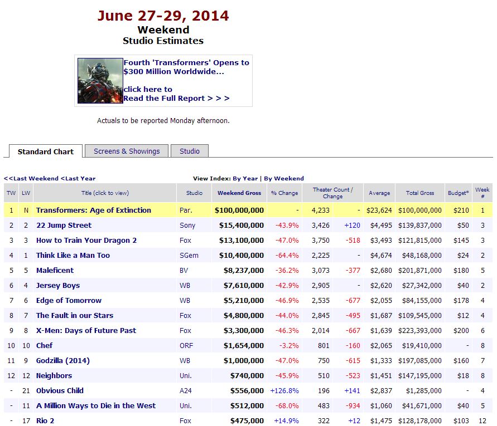Open Transformers: Age of Extinction title
This screenshot has height=426, width=497.
93,210
